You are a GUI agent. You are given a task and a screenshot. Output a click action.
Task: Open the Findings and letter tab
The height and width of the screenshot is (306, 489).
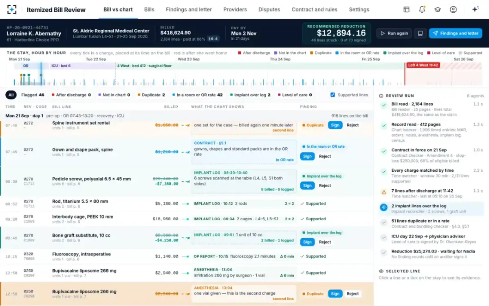pos(189,9)
